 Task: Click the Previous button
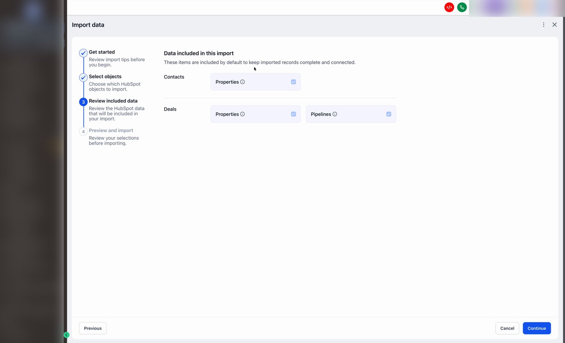tap(92, 328)
